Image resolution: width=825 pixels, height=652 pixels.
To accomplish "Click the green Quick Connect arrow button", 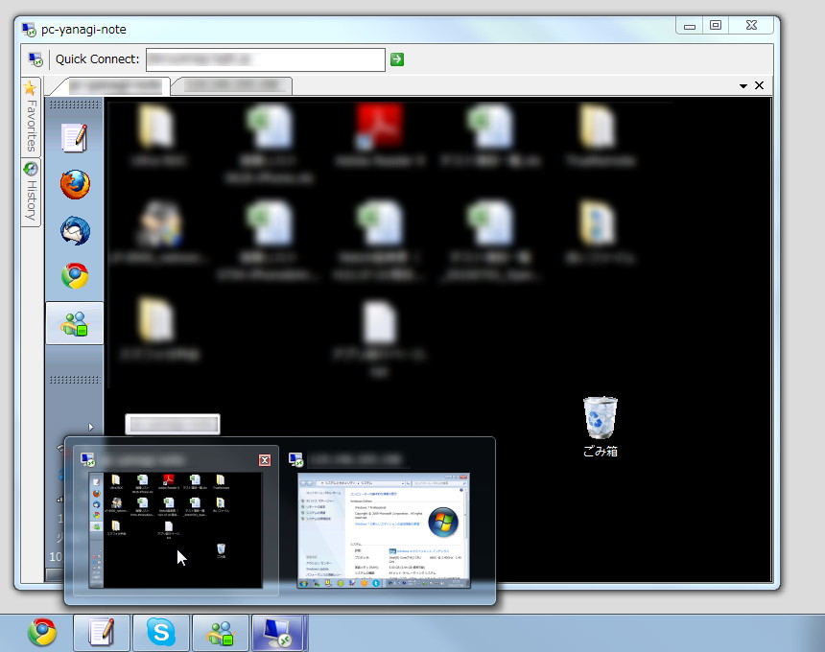I will tap(397, 58).
